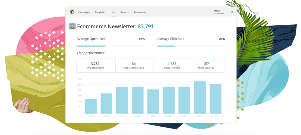Click the Oct 2015 axis label
The width and height of the screenshot is (301, 135).
coord(200,116)
